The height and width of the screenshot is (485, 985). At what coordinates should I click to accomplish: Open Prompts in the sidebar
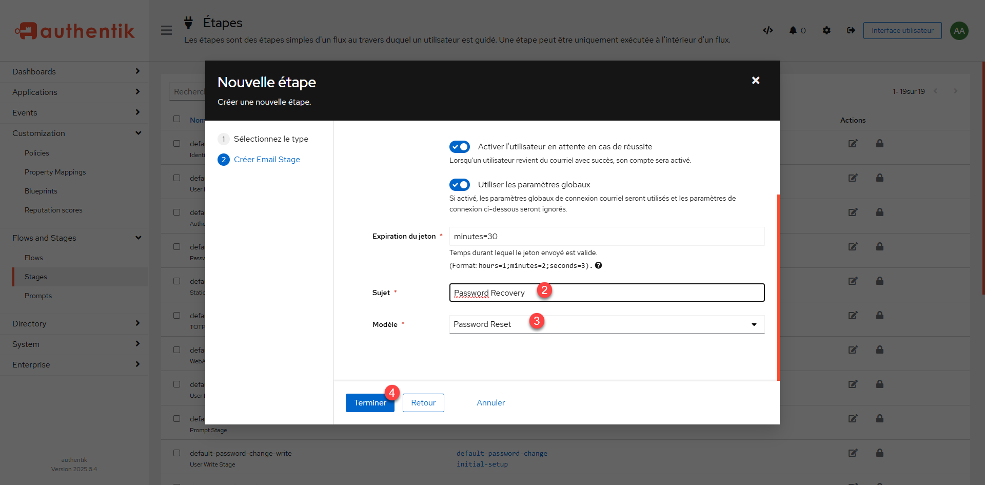[38, 296]
